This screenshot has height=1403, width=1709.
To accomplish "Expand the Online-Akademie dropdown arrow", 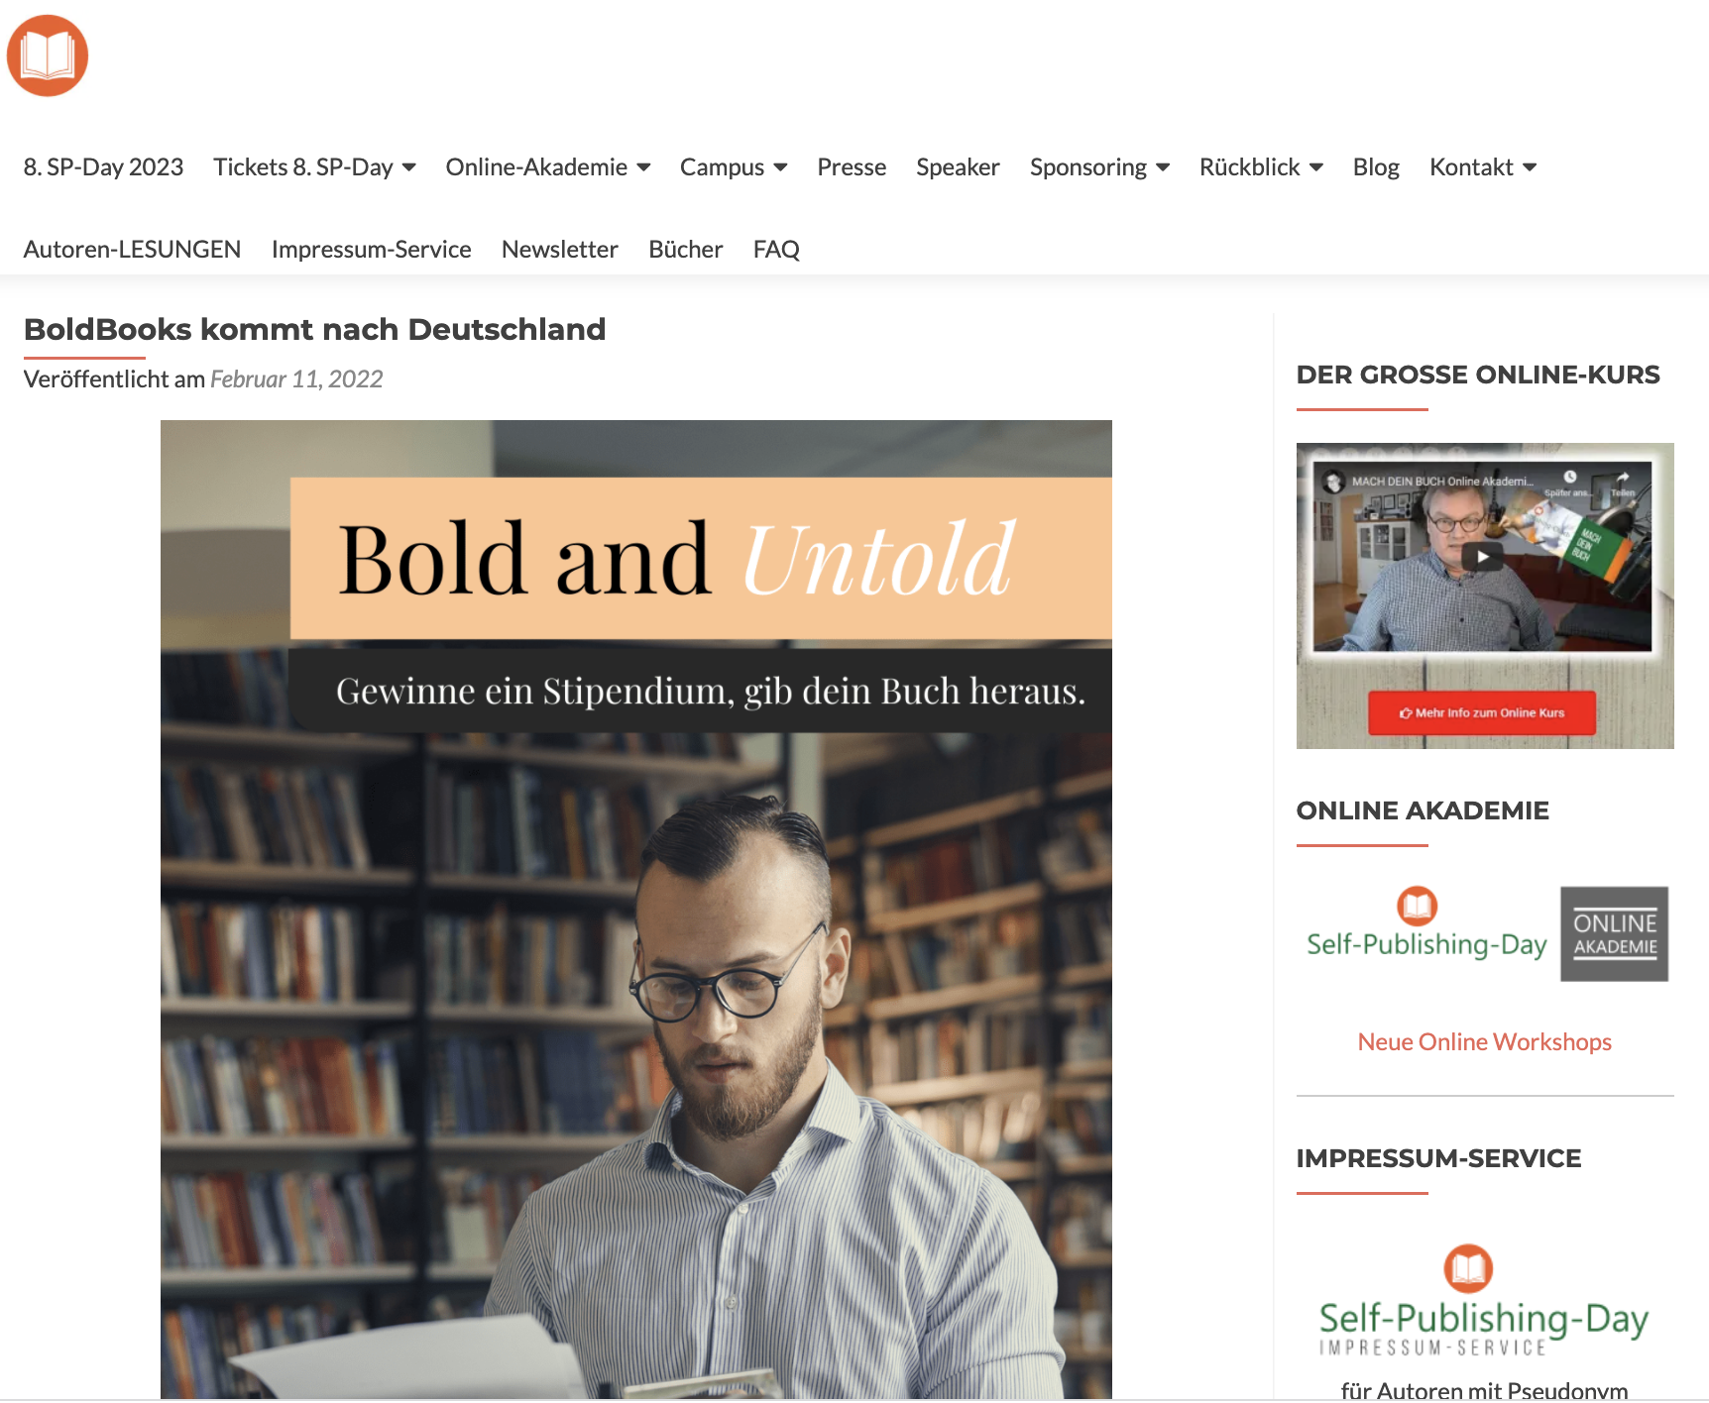I will pyautogui.click(x=643, y=167).
